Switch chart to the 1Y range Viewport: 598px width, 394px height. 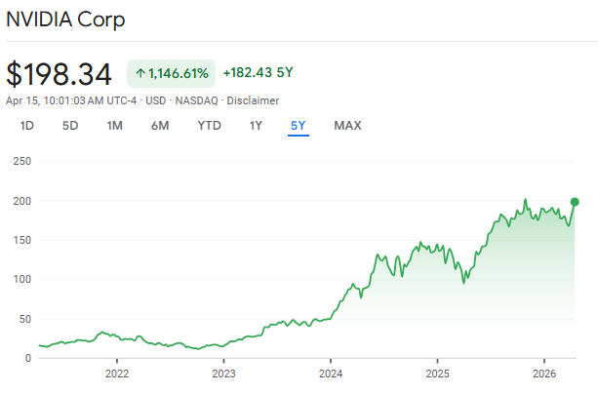(x=256, y=125)
